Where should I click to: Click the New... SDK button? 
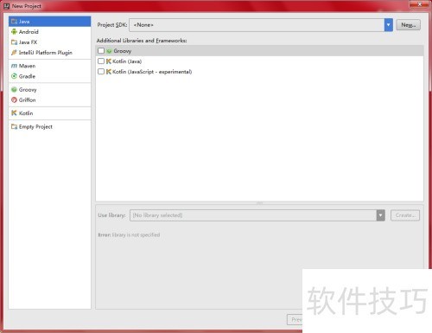click(x=409, y=25)
